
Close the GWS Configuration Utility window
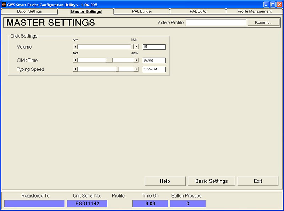tap(279, 5)
